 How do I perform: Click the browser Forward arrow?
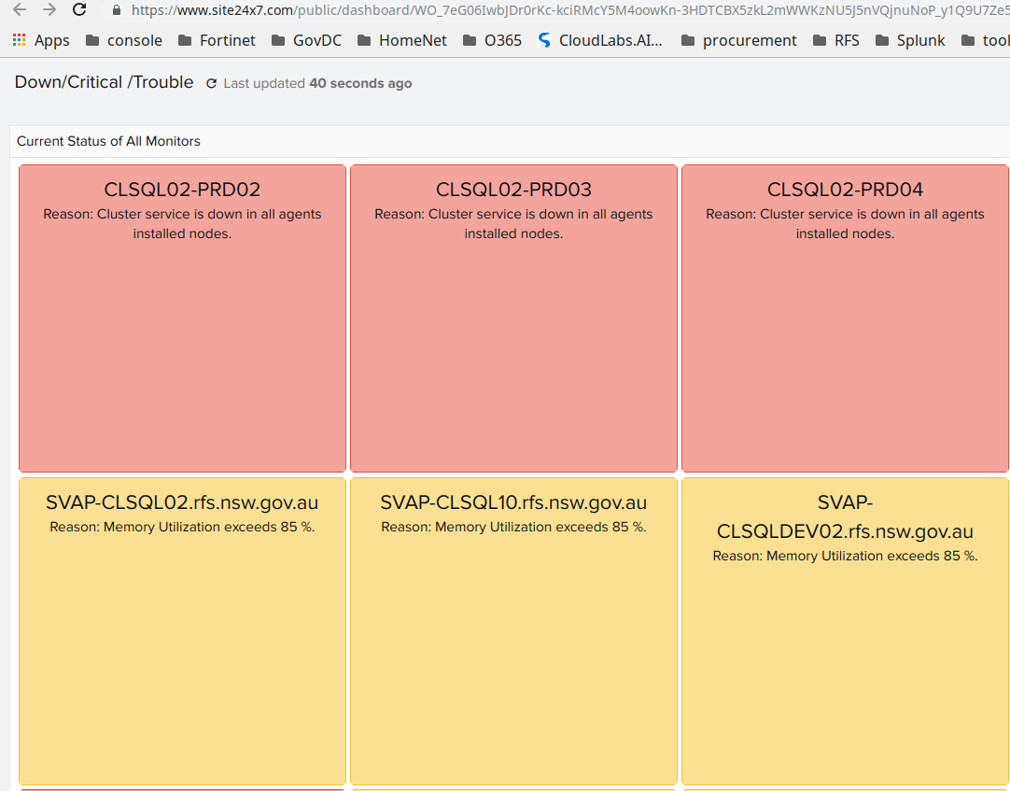coord(49,9)
